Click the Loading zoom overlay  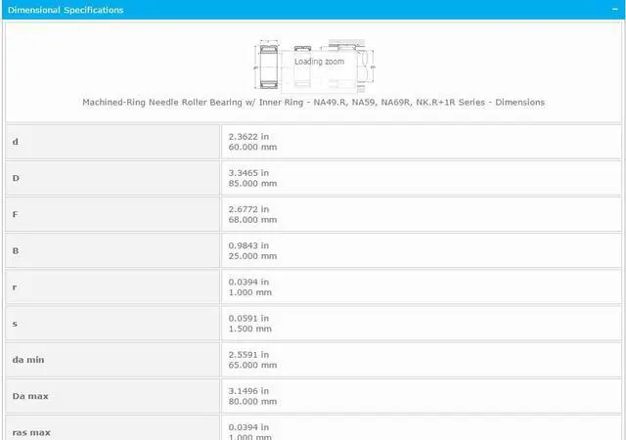320,62
